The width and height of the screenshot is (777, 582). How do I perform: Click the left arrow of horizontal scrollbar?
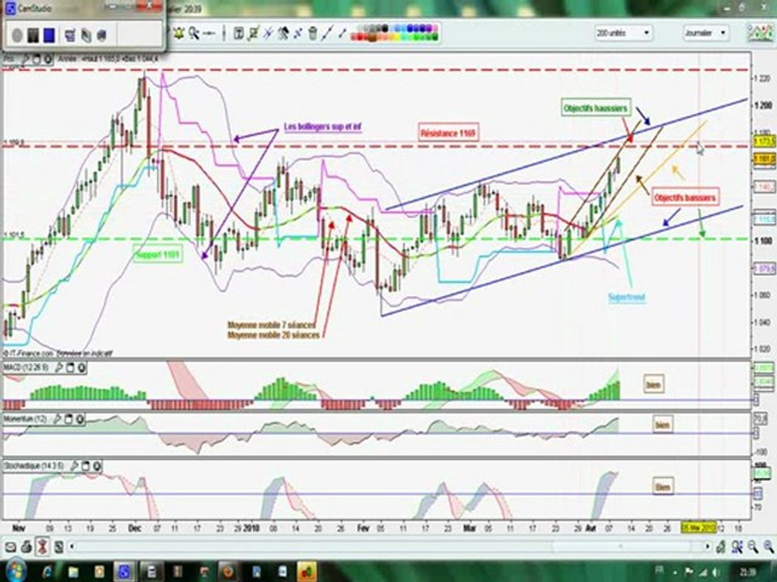pos(71,547)
